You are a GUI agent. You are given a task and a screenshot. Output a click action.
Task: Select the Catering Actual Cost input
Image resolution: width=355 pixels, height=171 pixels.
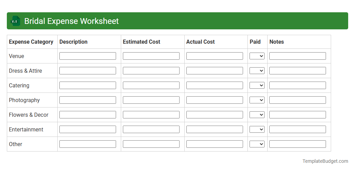215,85
